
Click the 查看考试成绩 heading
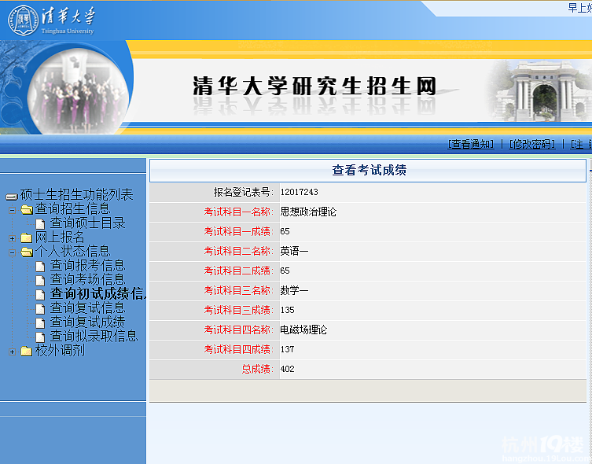[369, 171]
